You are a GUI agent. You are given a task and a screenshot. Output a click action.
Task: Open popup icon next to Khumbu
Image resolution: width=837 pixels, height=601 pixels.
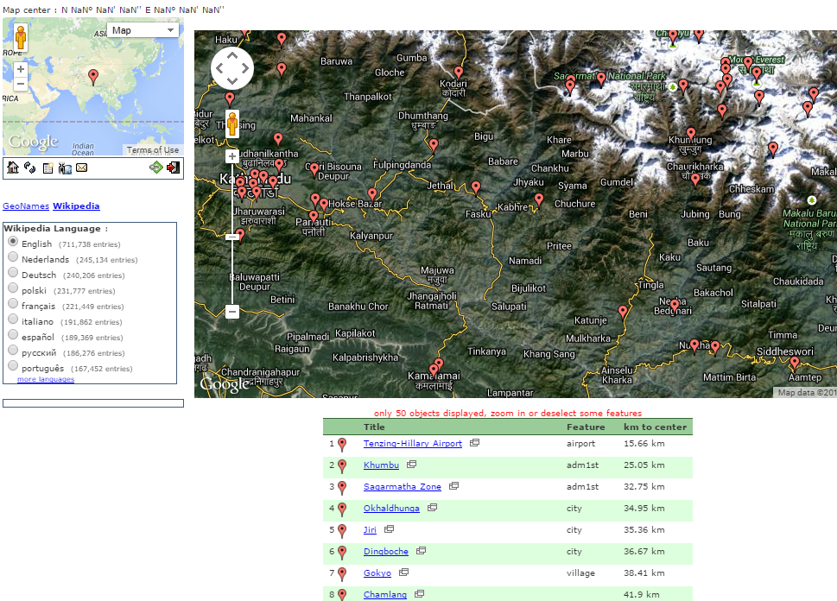(411, 464)
